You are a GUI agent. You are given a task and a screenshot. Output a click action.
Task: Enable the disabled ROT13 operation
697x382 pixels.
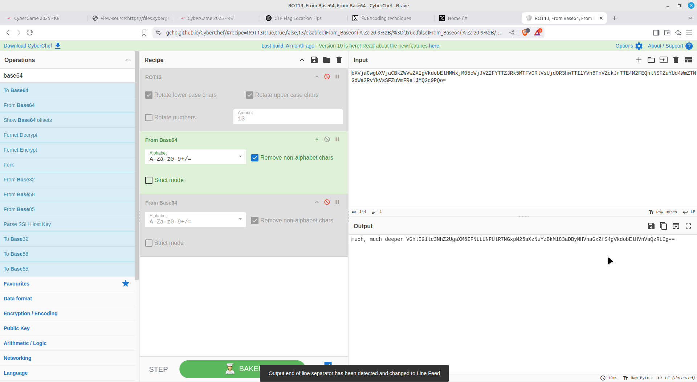click(x=327, y=77)
